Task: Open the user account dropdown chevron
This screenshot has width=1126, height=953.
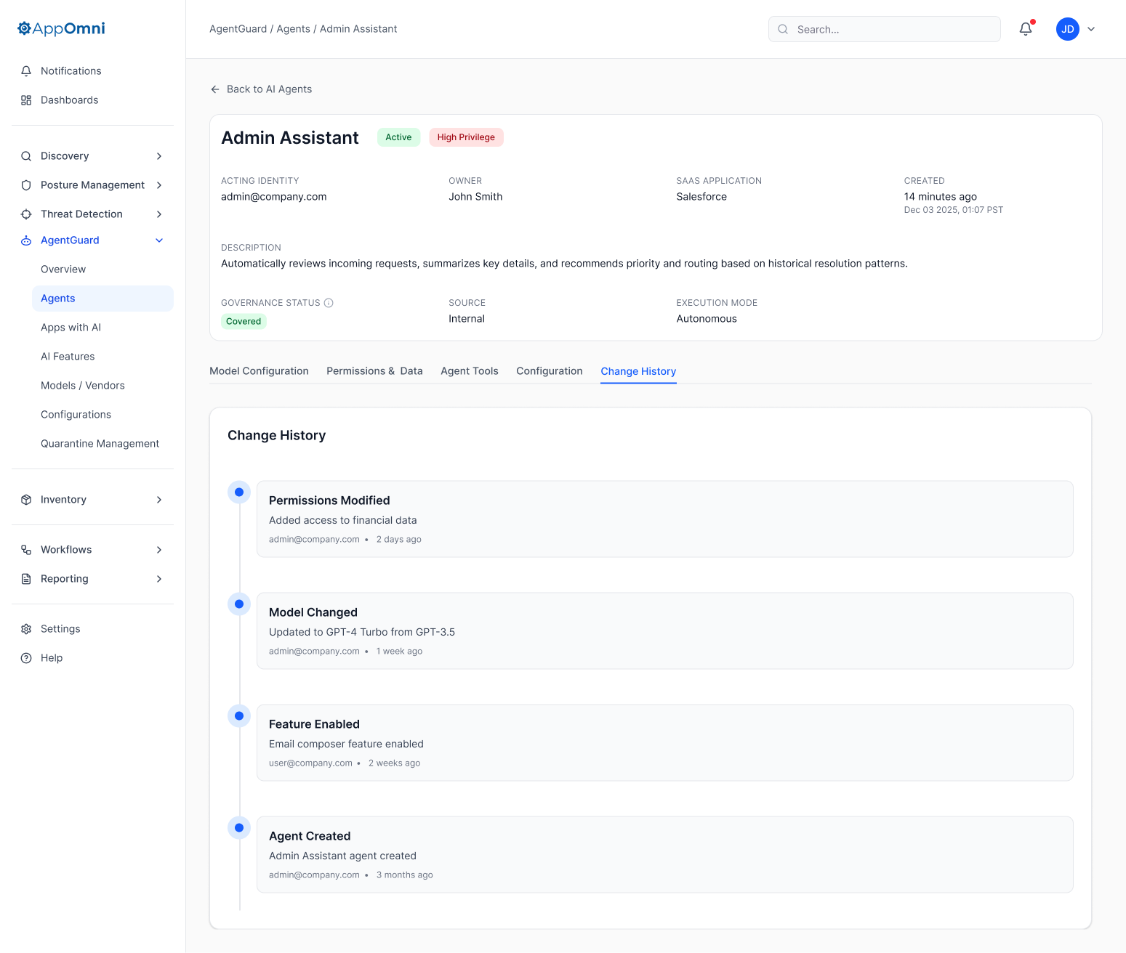Action: click(1091, 29)
